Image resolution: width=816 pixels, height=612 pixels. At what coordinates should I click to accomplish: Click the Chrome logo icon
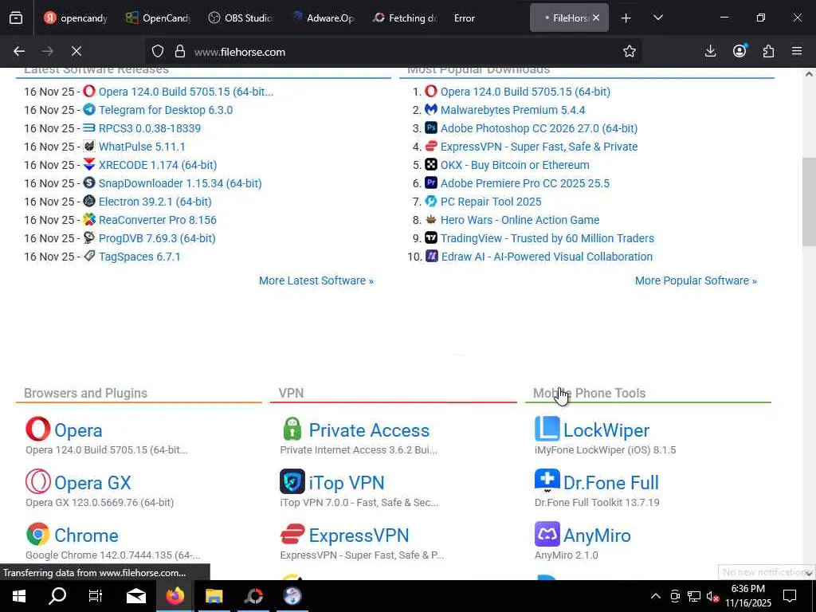point(38,535)
